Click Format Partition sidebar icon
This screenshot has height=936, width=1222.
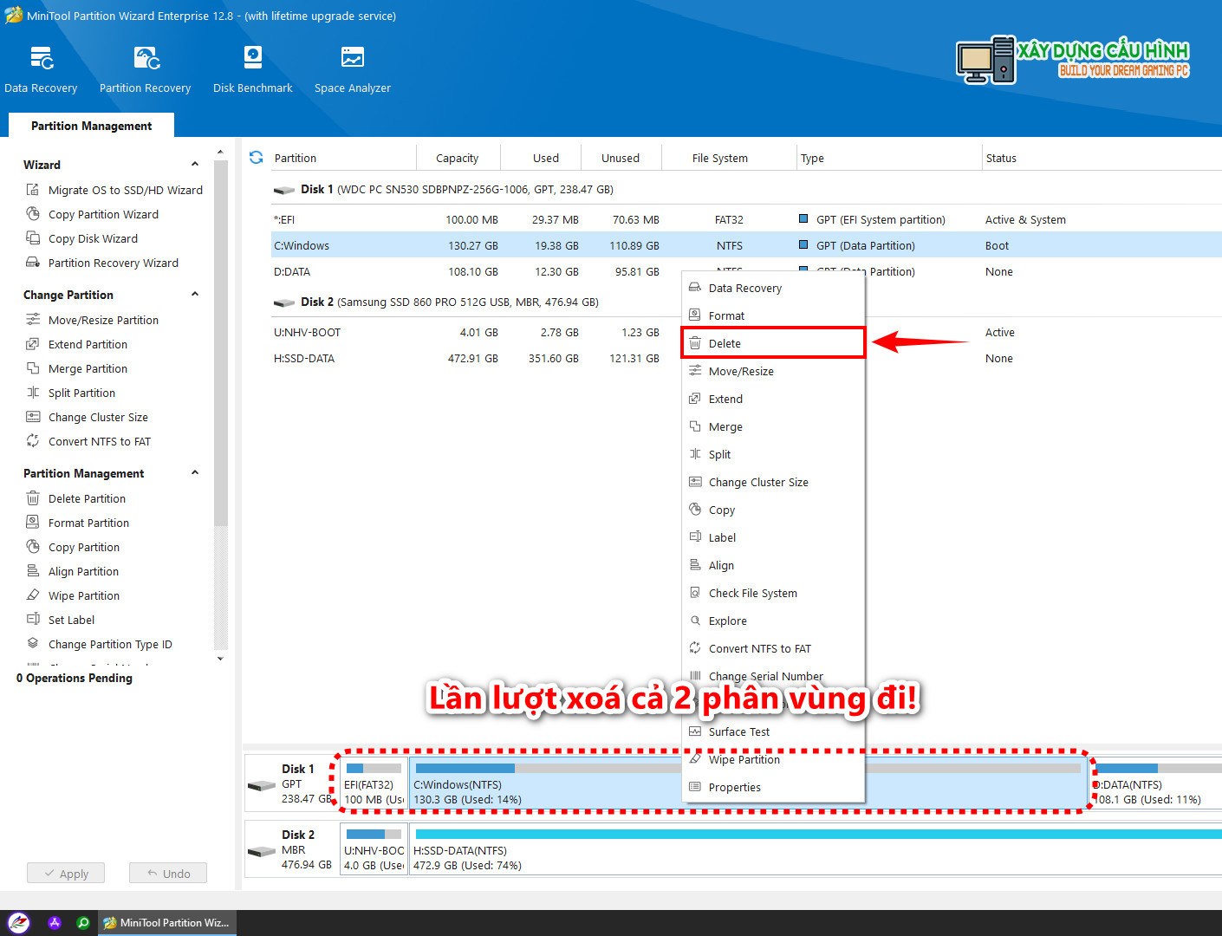click(x=33, y=523)
